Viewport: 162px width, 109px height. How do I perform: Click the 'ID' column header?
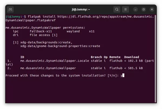click(x=22, y=57)
